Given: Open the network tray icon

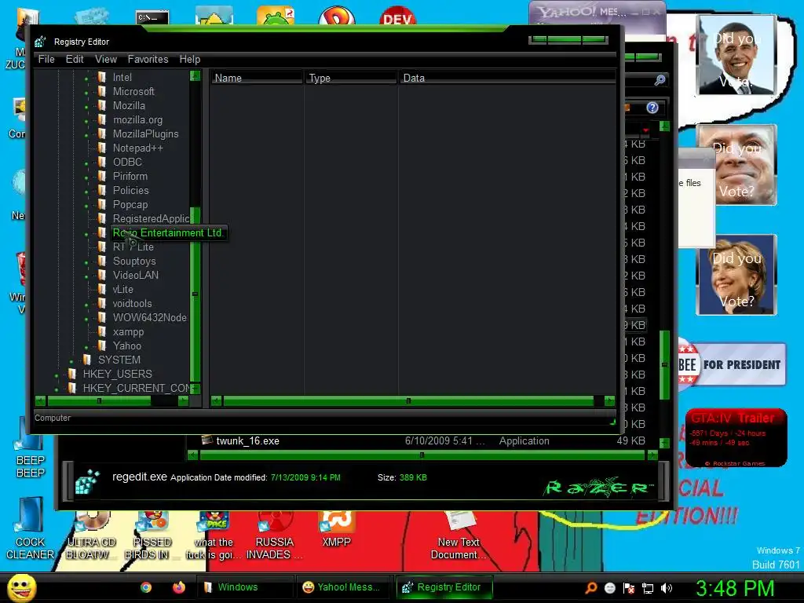Looking at the screenshot, I should 648,588.
